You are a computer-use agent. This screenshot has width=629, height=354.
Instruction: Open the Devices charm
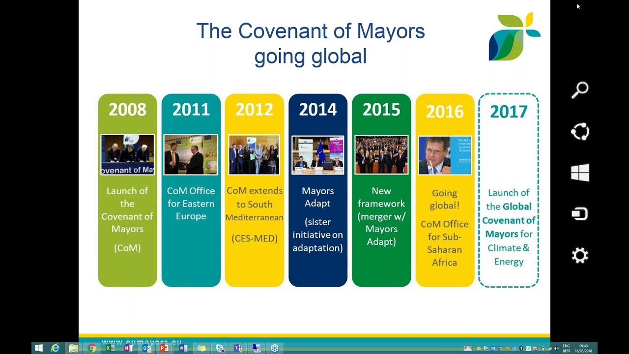(580, 214)
